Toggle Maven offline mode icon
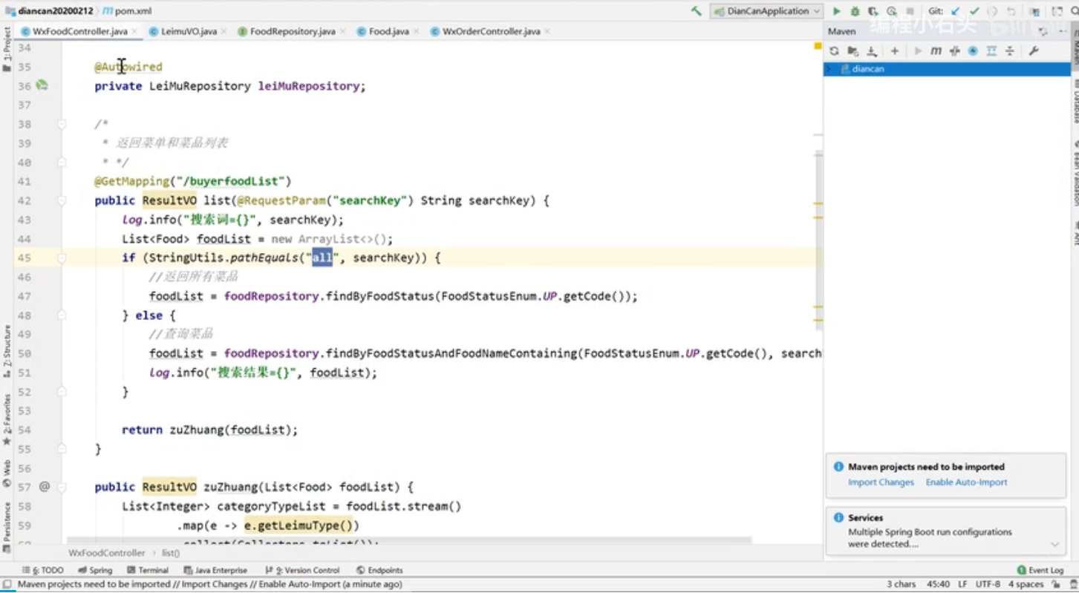Screen dimensions: 1079x593 point(955,50)
